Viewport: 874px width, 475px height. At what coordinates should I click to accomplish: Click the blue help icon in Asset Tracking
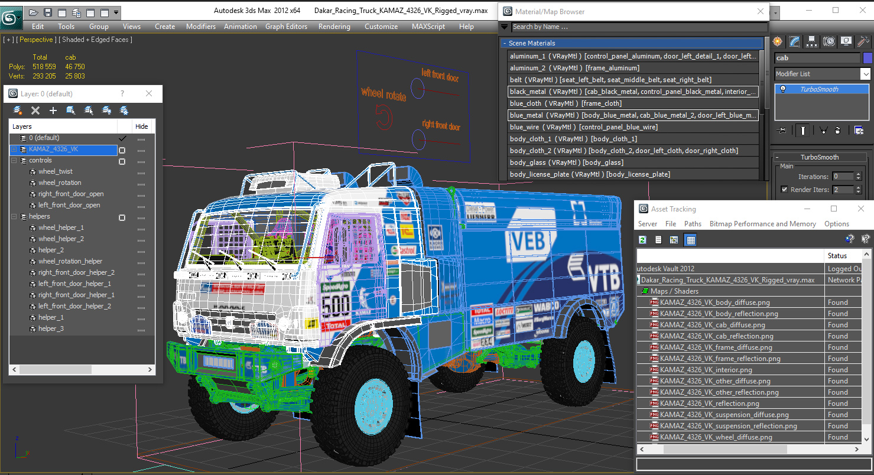[x=850, y=239]
